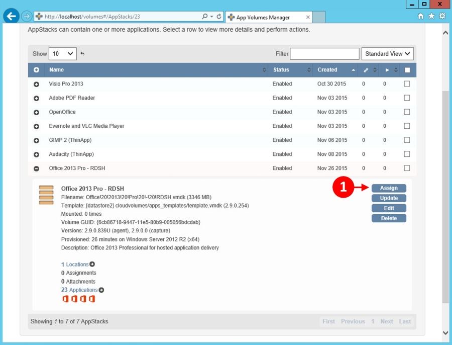Open the 1 Locations link

[x=75, y=265]
